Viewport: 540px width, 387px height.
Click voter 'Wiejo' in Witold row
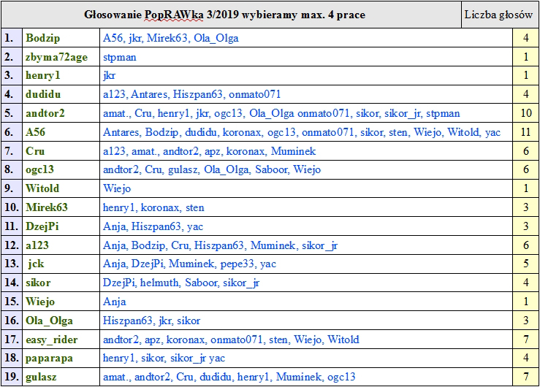117,188
